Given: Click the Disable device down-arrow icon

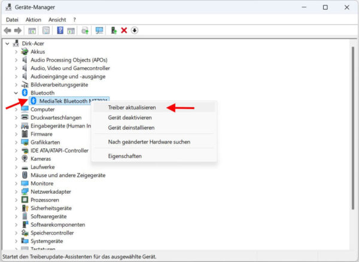Looking at the screenshot, I should pos(135,30).
